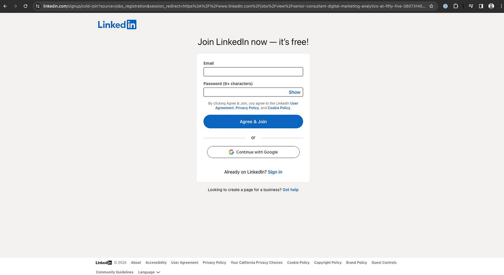Image resolution: width=504 pixels, height=275 pixels.
Task: Open the footer User Agreement link
Action: click(185, 263)
